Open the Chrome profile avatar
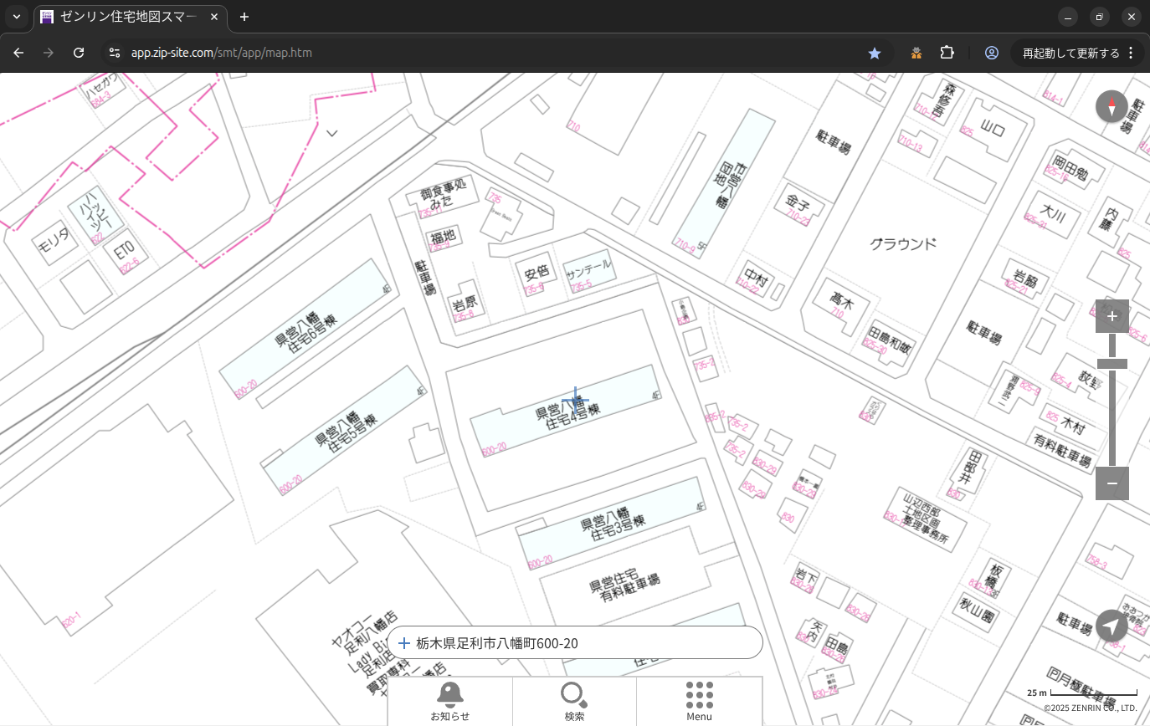This screenshot has height=726, width=1150. pyautogui.click(x=992, y=53)
